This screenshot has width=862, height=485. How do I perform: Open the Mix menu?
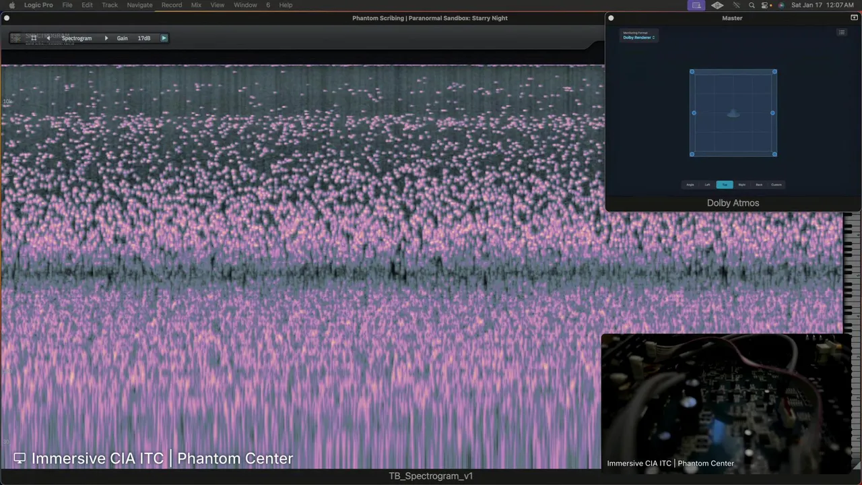(x=196, y=5)
